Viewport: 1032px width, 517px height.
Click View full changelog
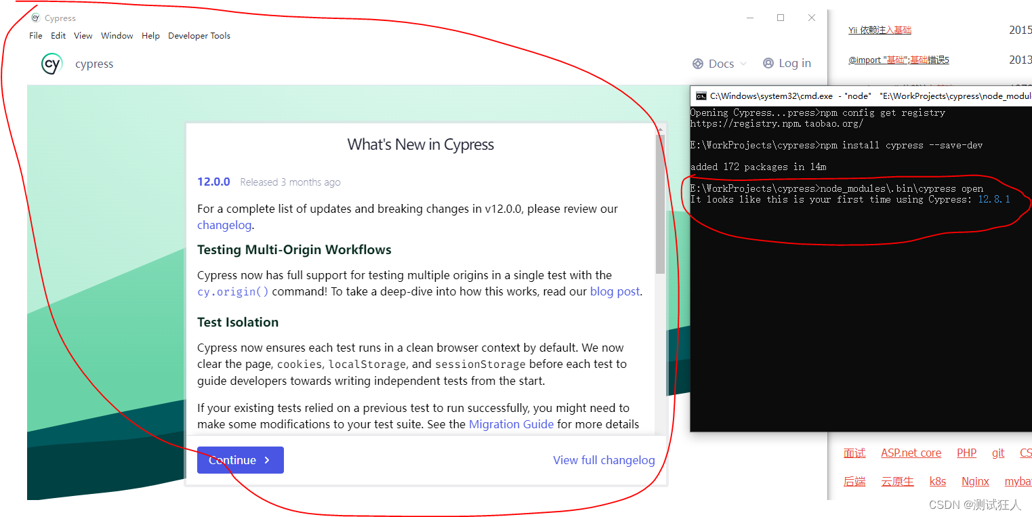(x=603, y=460)
